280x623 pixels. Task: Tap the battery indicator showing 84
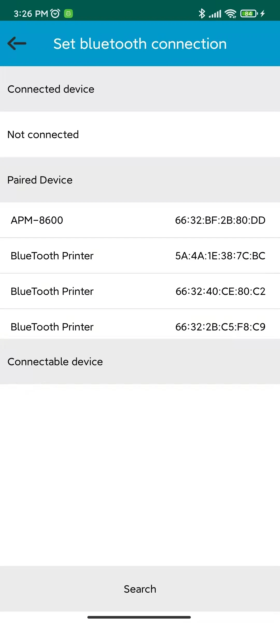[x=248, y=13]
